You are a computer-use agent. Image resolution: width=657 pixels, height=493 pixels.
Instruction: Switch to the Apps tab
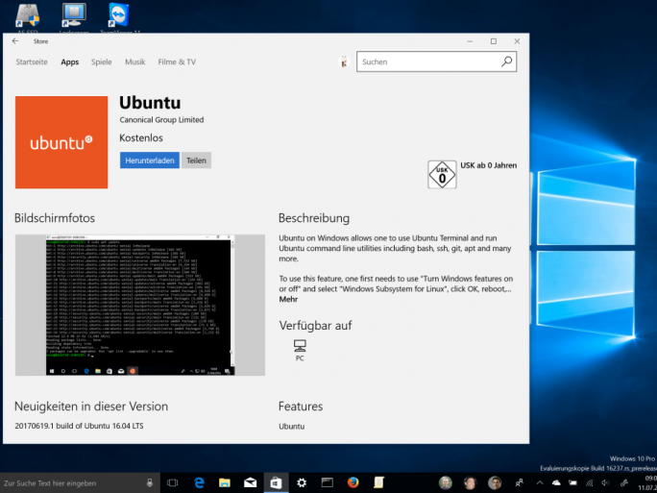(x=69, y=62)
